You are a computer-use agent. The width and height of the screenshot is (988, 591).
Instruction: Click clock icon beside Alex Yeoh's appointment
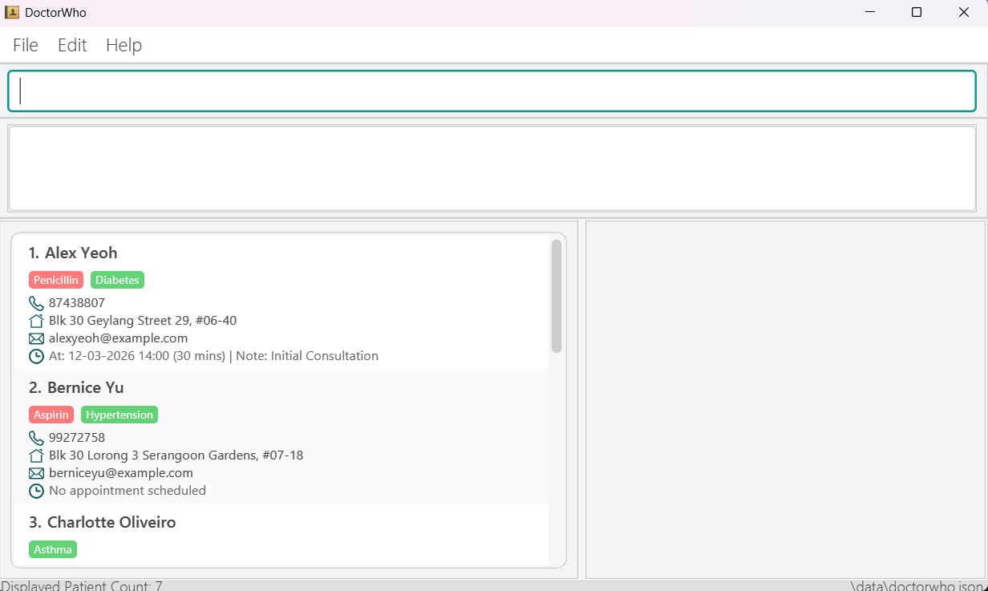(x=36, y=356)
